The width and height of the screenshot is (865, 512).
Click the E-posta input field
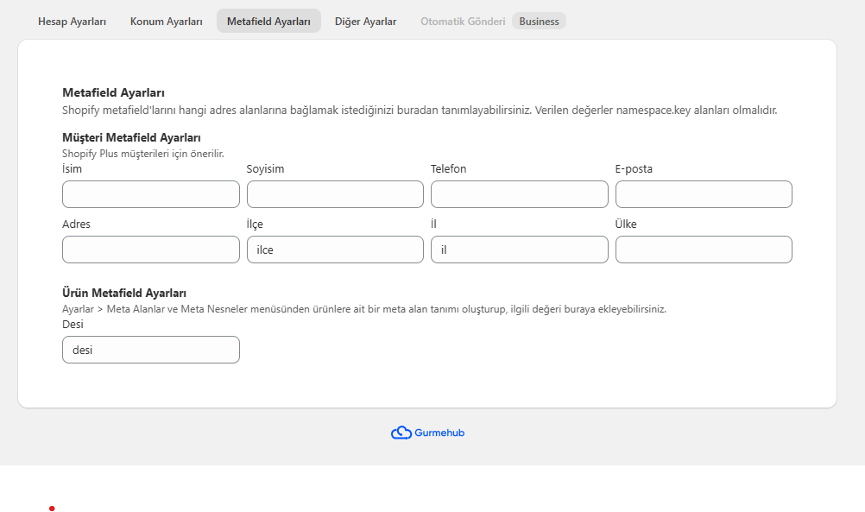click(x=704, y=194)
